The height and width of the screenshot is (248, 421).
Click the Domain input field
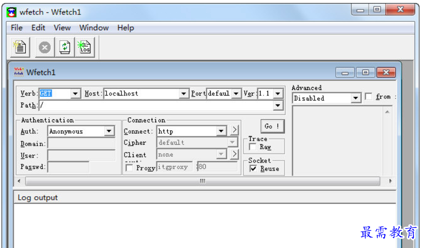82,144
